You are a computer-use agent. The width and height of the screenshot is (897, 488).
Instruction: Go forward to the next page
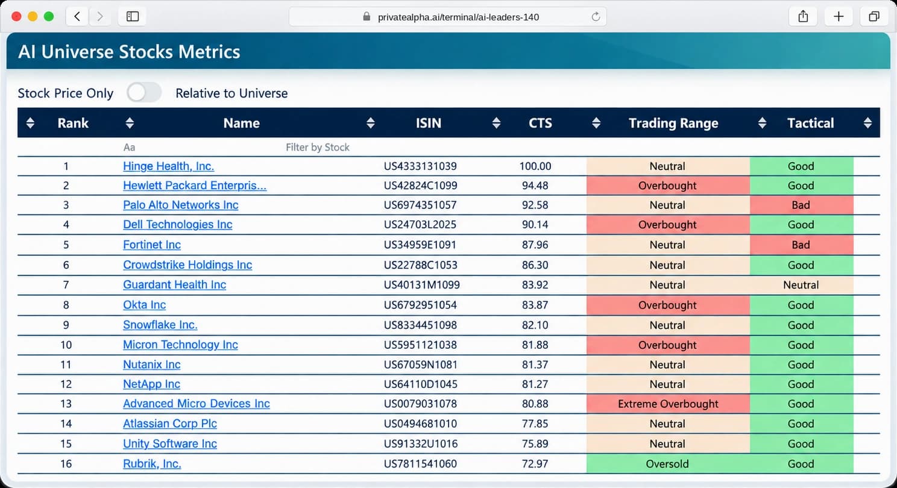pos(100,17)
